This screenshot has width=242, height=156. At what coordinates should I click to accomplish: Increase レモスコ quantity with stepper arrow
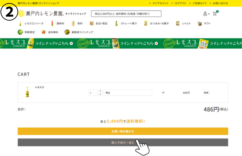pyautogui.click(x=100, y=91)
